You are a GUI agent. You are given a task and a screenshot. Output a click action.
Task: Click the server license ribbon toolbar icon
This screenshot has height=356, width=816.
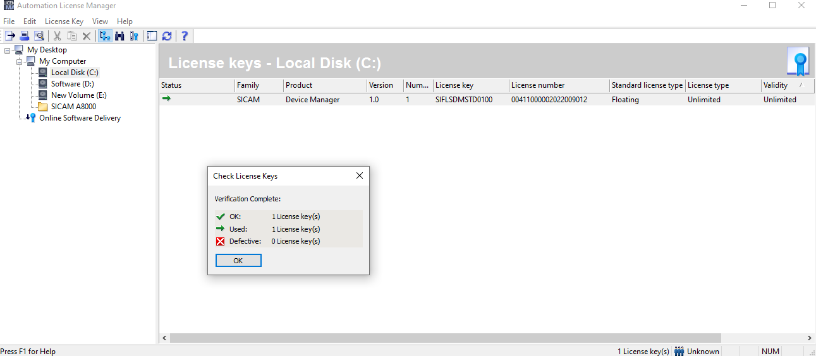click(134, 36)
